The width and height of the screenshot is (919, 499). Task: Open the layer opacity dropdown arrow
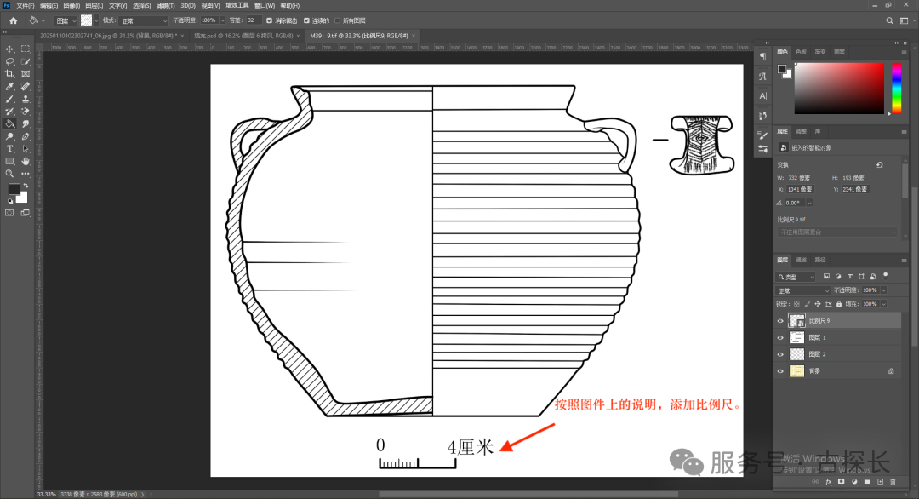click(x=884, y=290)
